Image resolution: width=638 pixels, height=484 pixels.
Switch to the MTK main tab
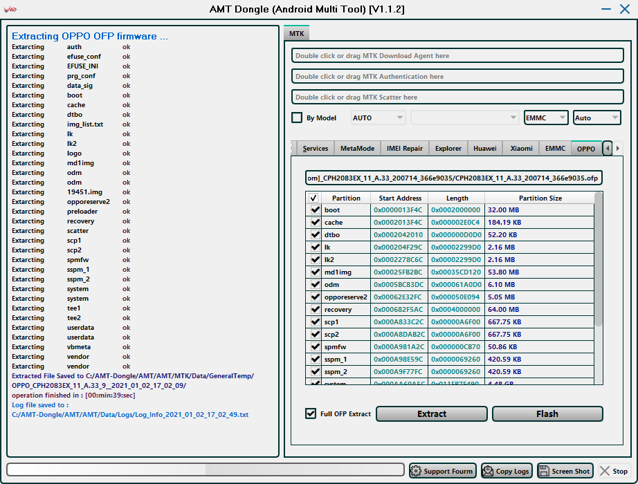pyautogui.click(x=297, y=33)
